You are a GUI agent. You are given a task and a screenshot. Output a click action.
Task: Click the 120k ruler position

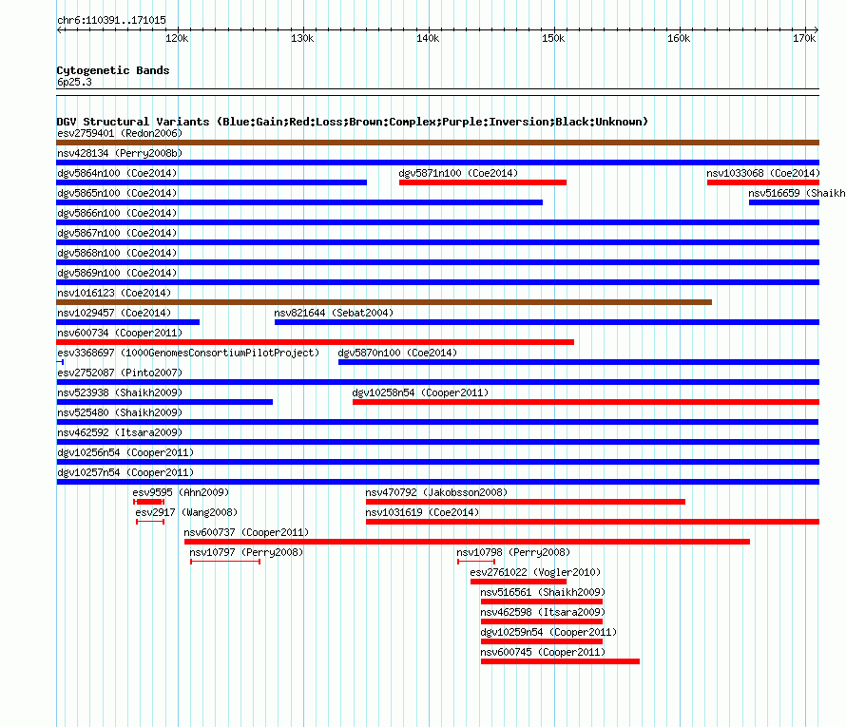click(x=177, y=38)
